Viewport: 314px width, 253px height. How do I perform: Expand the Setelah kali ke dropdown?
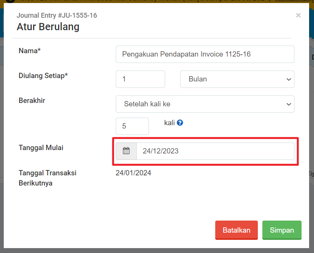click(205, 104)
